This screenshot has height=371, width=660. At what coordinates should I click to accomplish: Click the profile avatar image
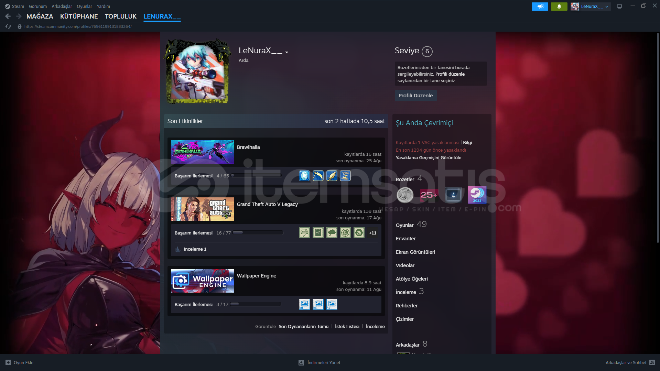coord(197,71)
